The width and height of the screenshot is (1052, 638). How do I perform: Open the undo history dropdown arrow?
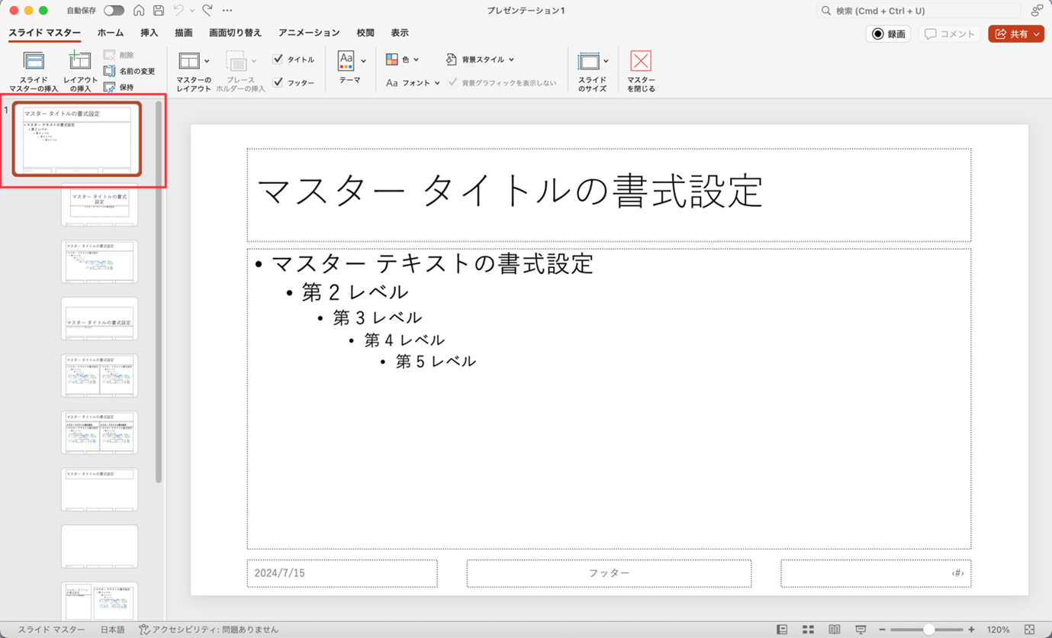(x=191, y=11)
